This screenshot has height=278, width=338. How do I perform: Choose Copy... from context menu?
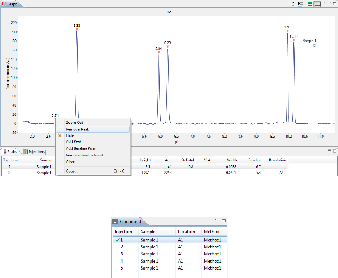(72, 171)
